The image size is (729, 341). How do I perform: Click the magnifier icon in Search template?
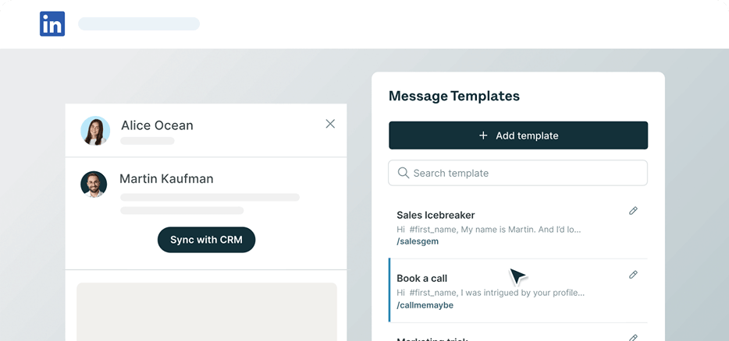tap(403, 173)
